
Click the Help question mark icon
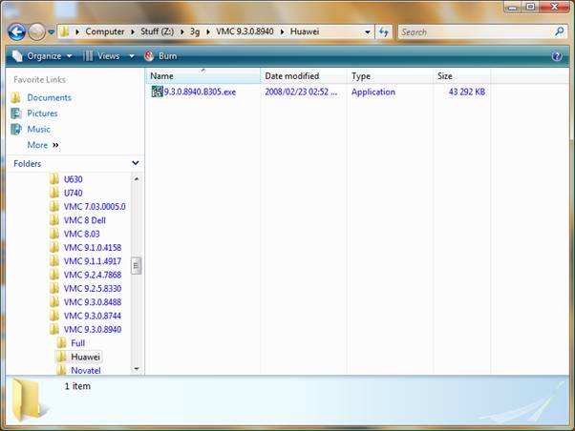coord(557,56)
